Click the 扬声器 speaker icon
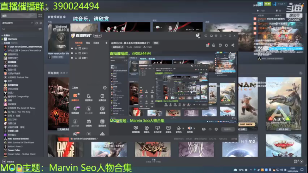Screen dimensions: 308x173 (x=189, y=128)
